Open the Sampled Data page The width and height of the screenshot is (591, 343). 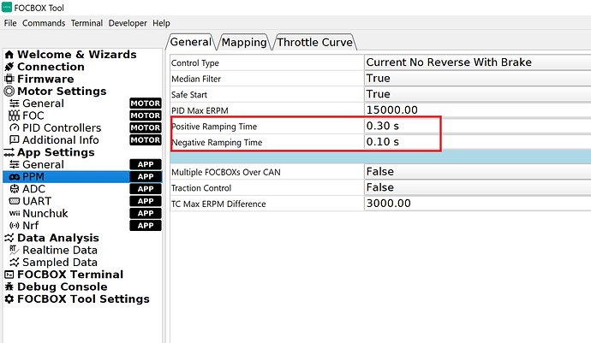click(60, 263)
